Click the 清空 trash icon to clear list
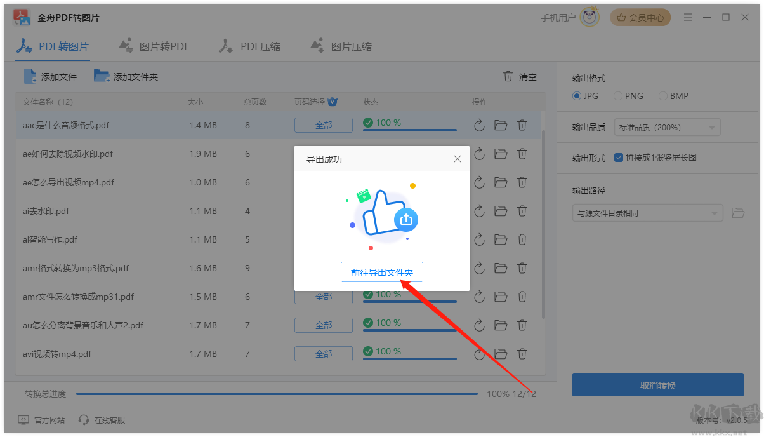Image resolution: width=764 pixels, height=437 pixels. coord(508,76)
